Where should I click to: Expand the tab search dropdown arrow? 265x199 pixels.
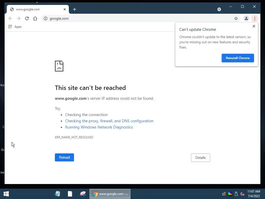pos(219,9)
